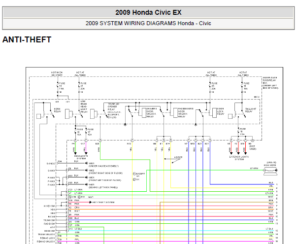Click the ANTI-THEFT SYSTEM arrow label

103,202
